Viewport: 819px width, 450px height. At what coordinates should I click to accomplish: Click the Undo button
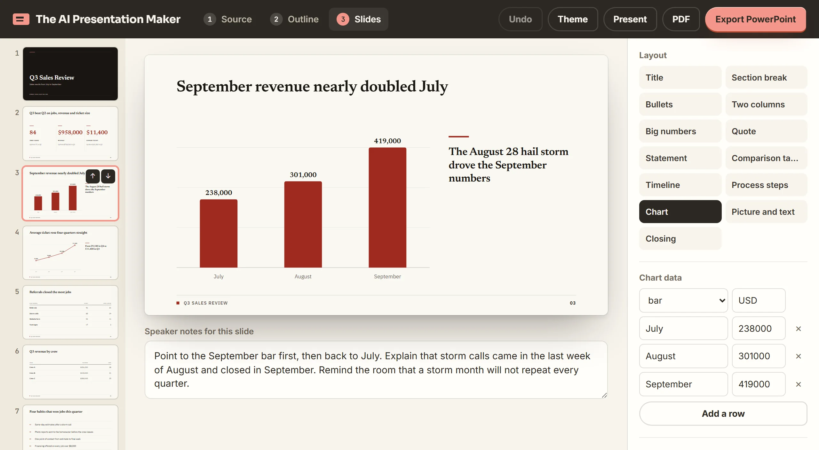tap(521, 19)
